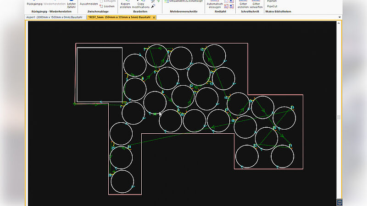Click the green X start point marker
Image resolution: width=367 pixels, height=206 pixels.
click(155, 114)
